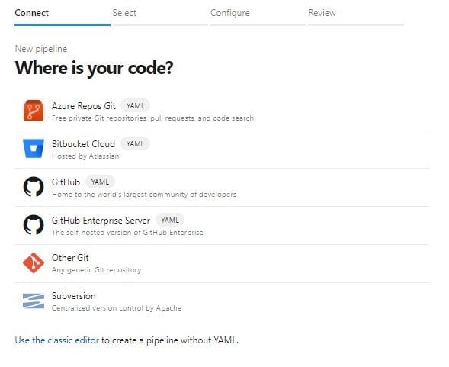The image size is (449, 367).
Task: Click the YAML badge next to GitHub
Action: click(x=100, y=182)
